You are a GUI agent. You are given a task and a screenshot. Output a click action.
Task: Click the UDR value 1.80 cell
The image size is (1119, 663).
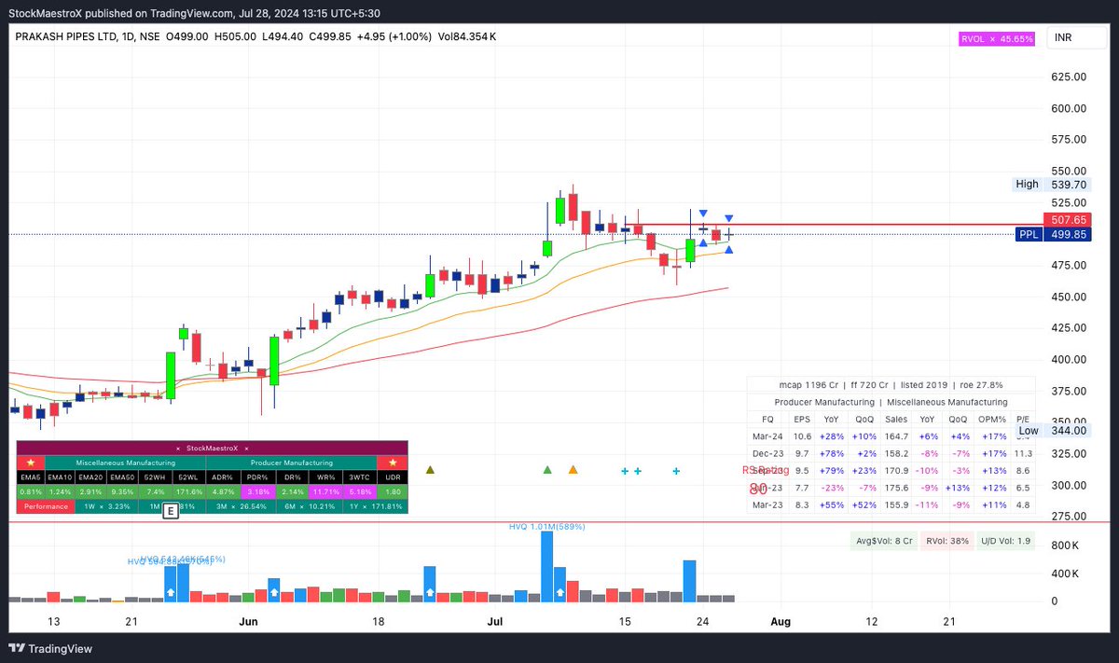392,491
